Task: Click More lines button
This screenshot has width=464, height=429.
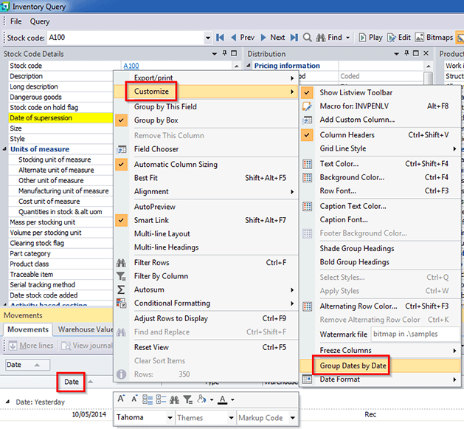Action: tap(31, 346)
